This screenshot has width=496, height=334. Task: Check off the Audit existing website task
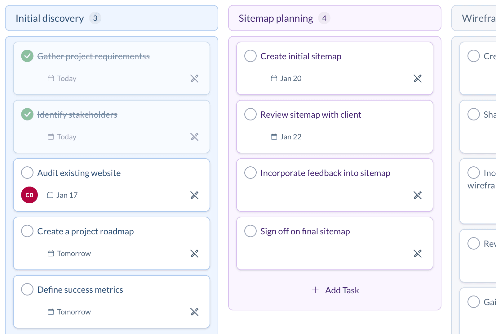tap(27, 173)
